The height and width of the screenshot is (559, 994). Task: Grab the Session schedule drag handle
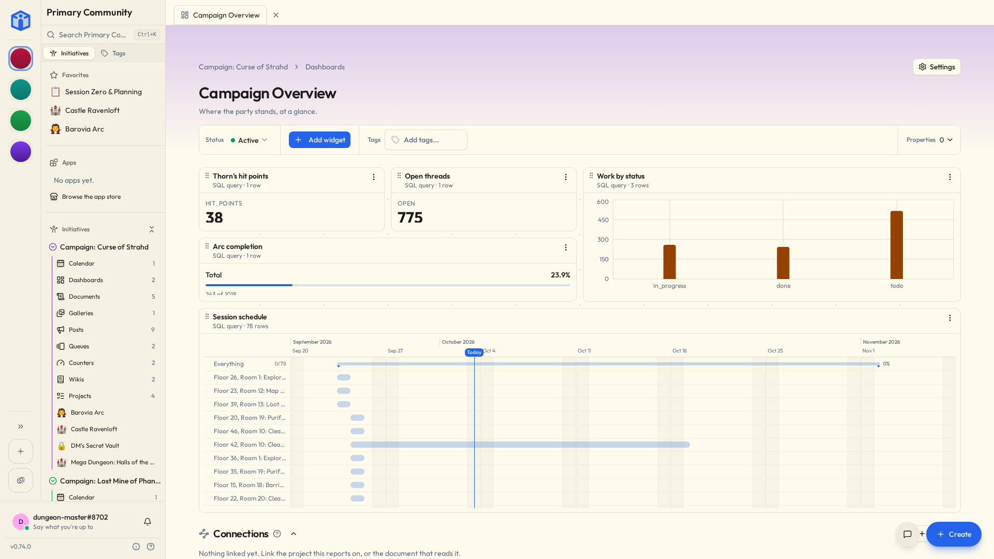pyautogui.click(x=207, y=316)
